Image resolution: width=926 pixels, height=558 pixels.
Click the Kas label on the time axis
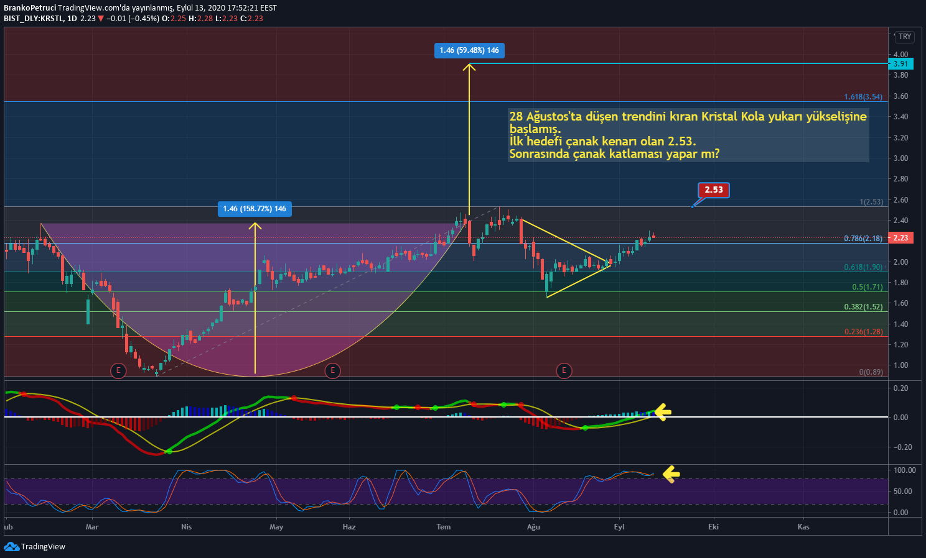tap(803, 527)
